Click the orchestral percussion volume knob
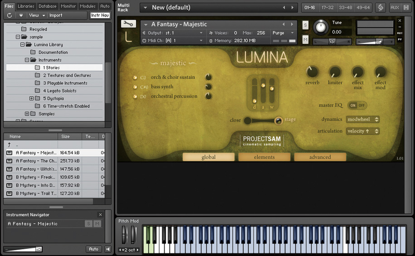The width and height of the screenshot is (415, 256). click(209, 96)
